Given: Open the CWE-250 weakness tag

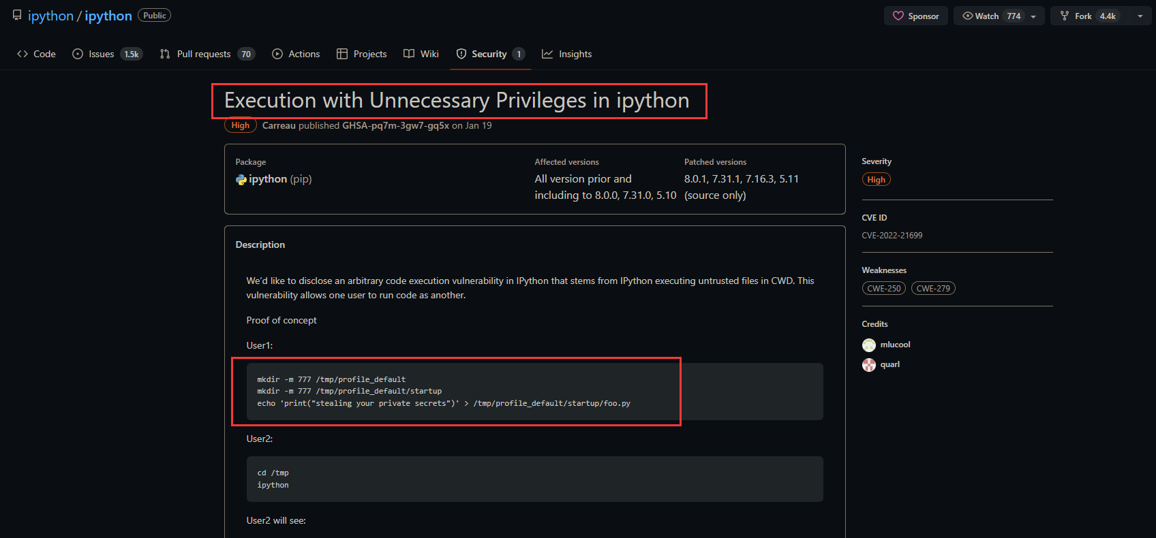Looking at the screenshot, I should pos(884,289).
